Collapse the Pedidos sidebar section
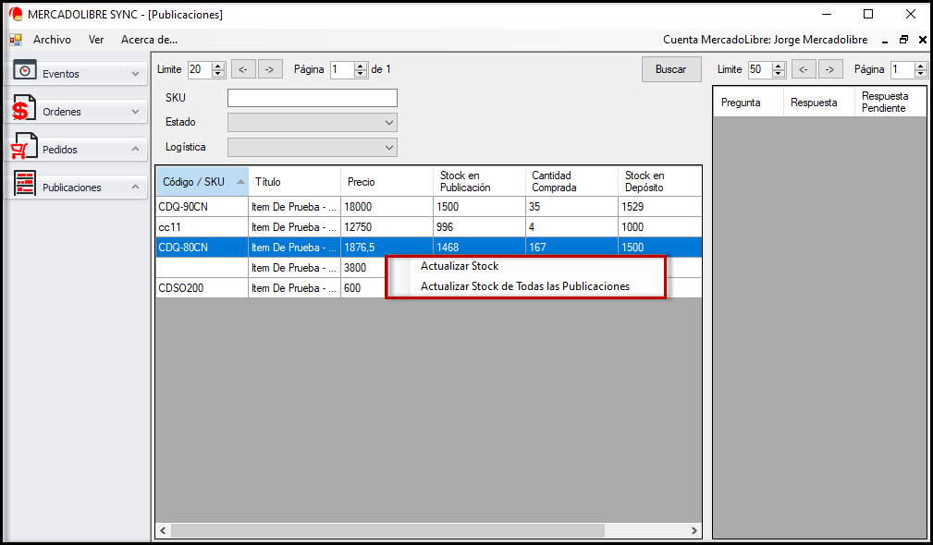 [x=135, y=149]
